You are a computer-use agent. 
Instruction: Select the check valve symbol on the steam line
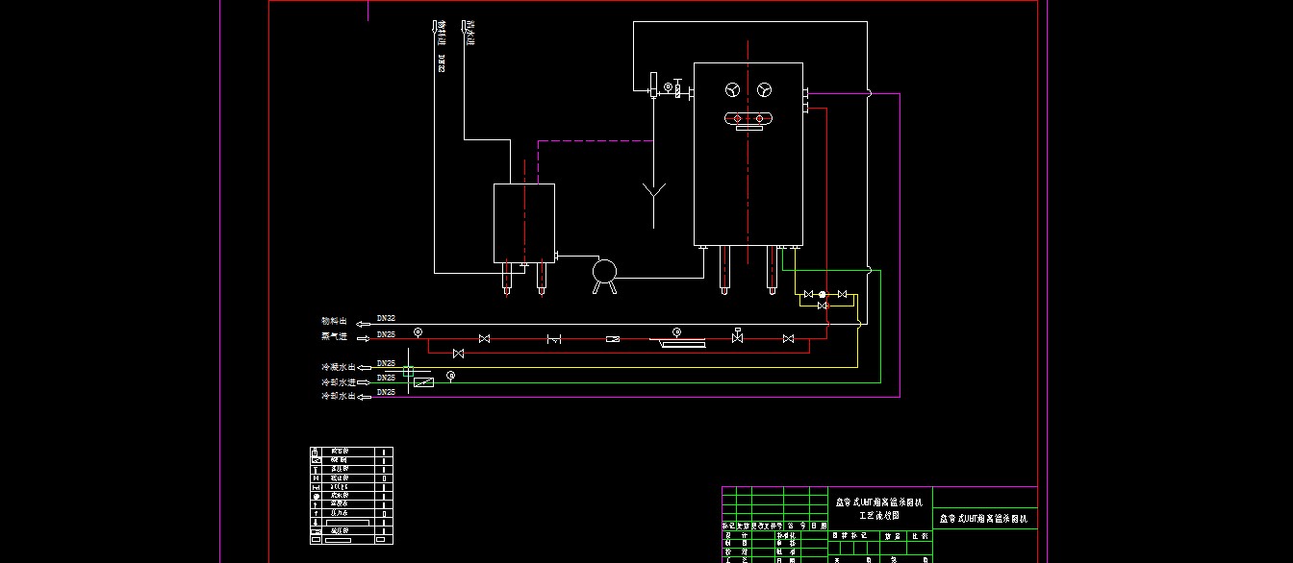(554, 339)
